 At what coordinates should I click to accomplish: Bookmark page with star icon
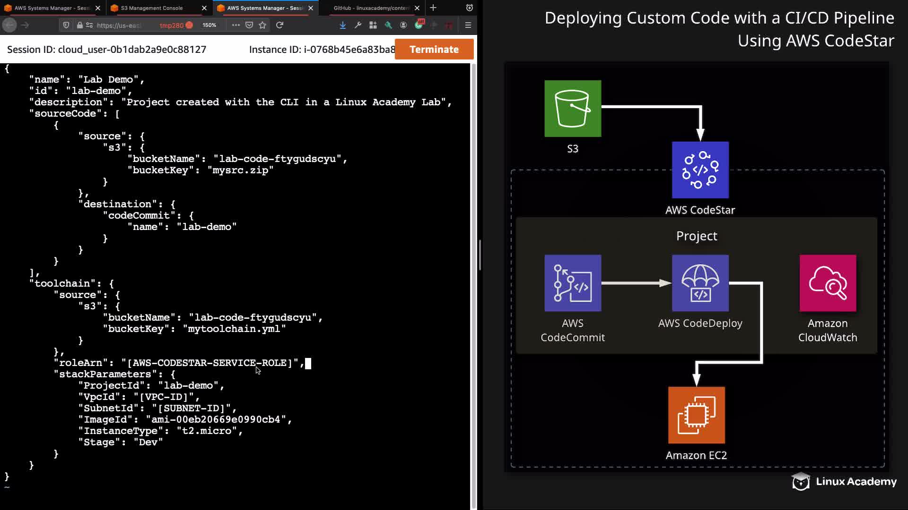(262, 25)
